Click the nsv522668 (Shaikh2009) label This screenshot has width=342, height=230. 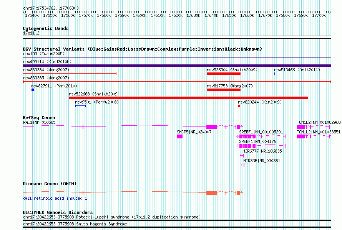(94, 94)
